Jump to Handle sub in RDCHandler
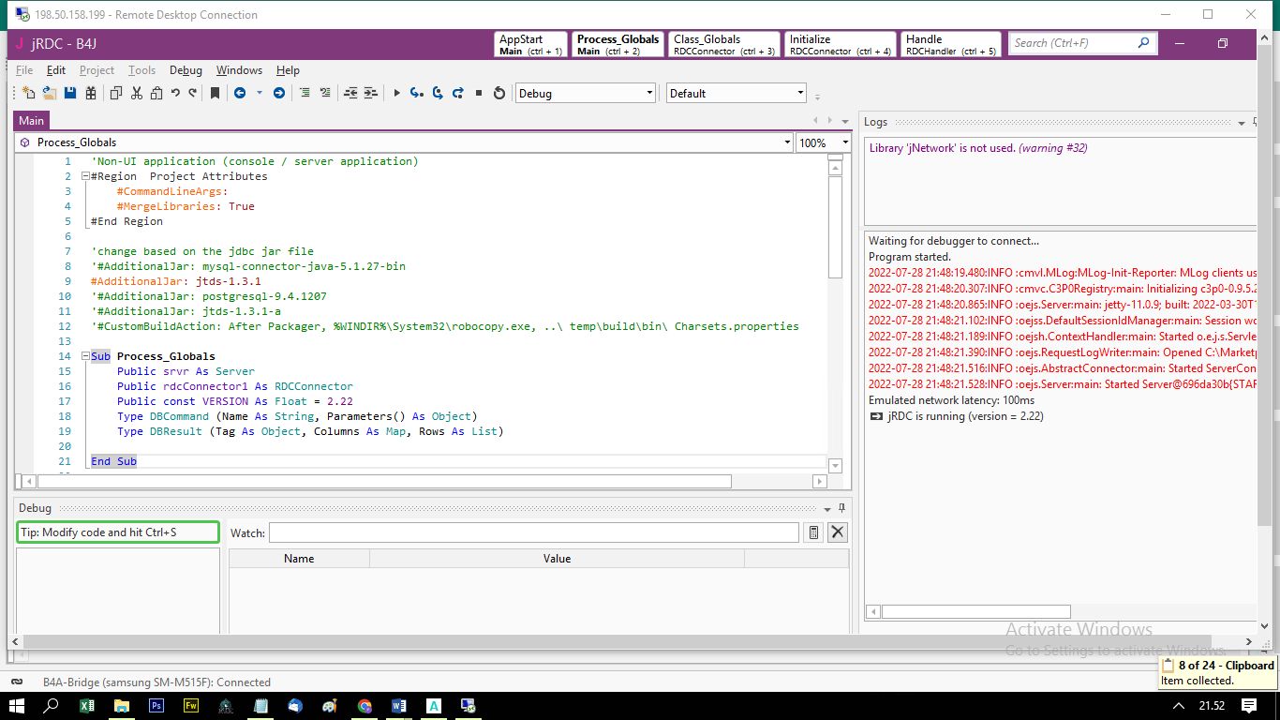Screen dimensions: 1280x720 (951, 44)
